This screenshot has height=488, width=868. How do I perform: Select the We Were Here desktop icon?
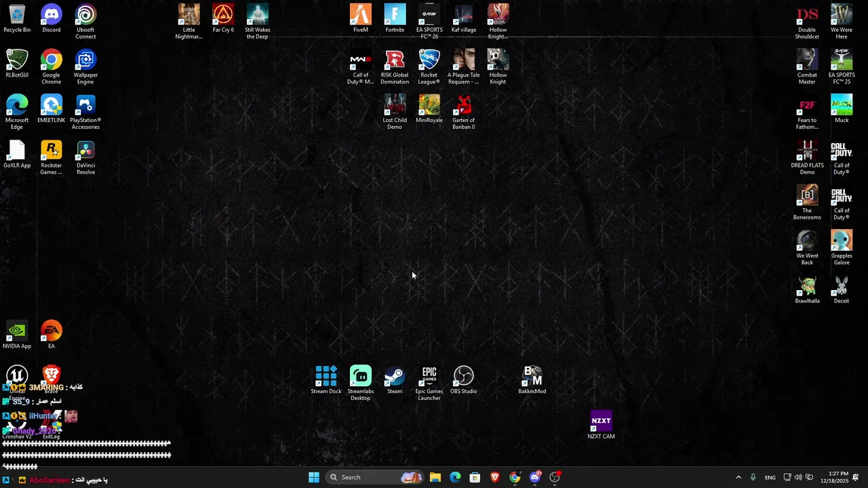click(x=842, y=22)
